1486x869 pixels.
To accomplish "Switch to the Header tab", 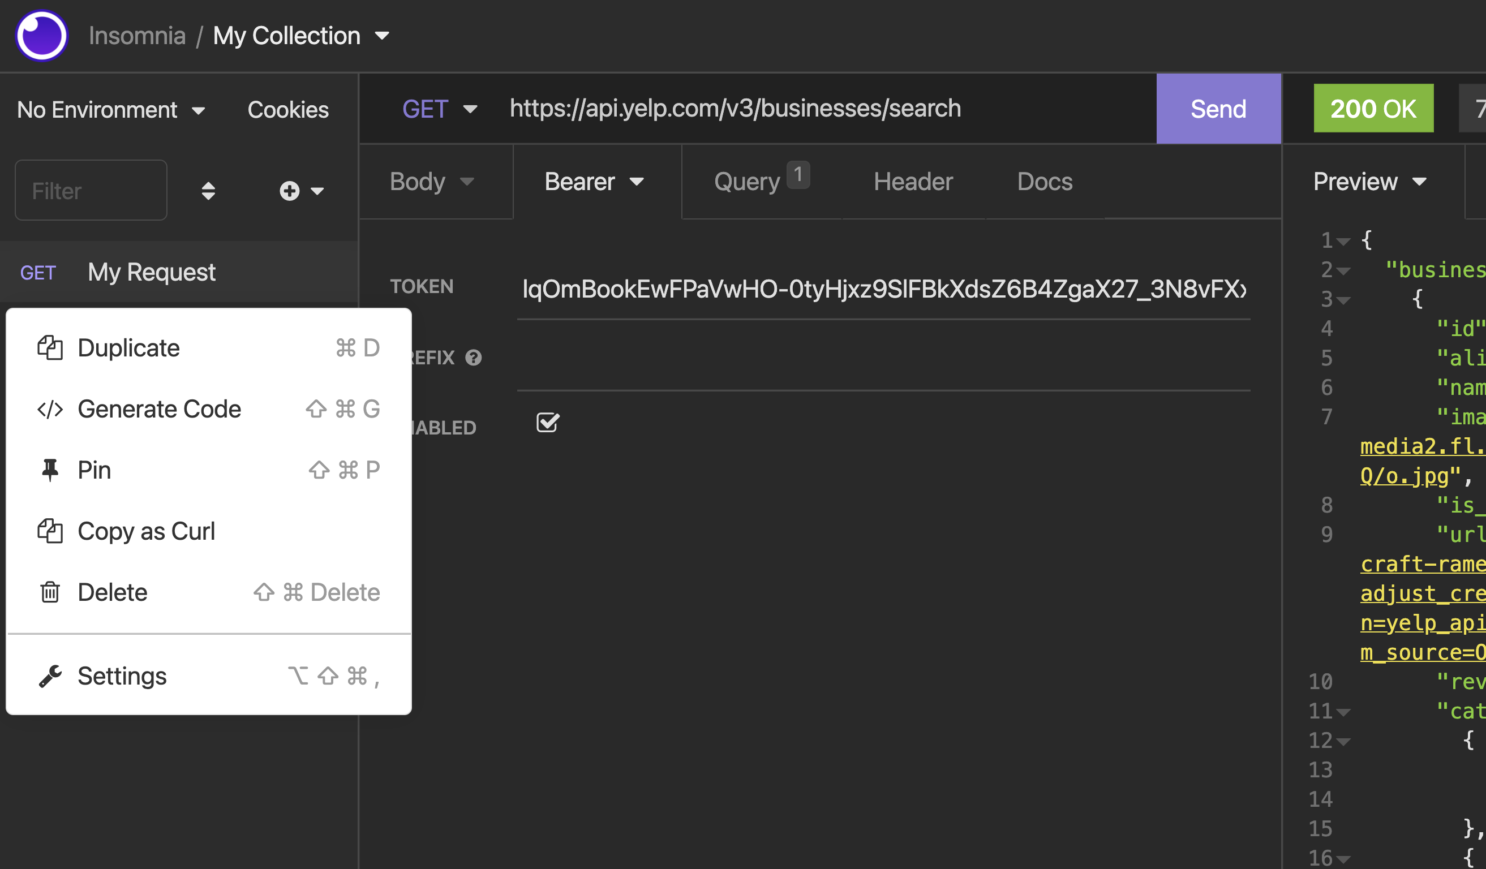I will (x=913, y=182).
